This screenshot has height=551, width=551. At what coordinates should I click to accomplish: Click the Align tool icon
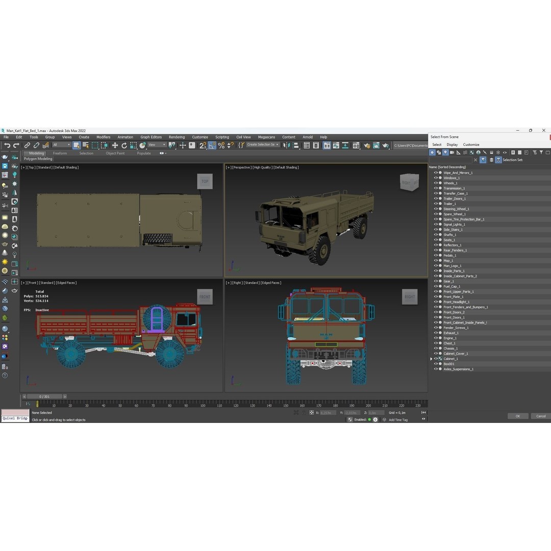click(x=295, y=145)
